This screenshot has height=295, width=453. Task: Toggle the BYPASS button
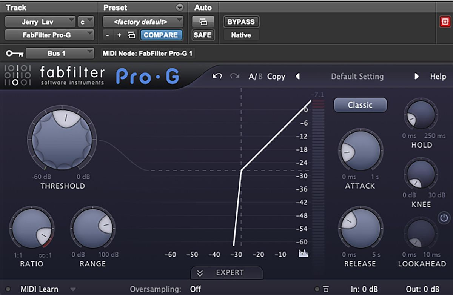241,22
